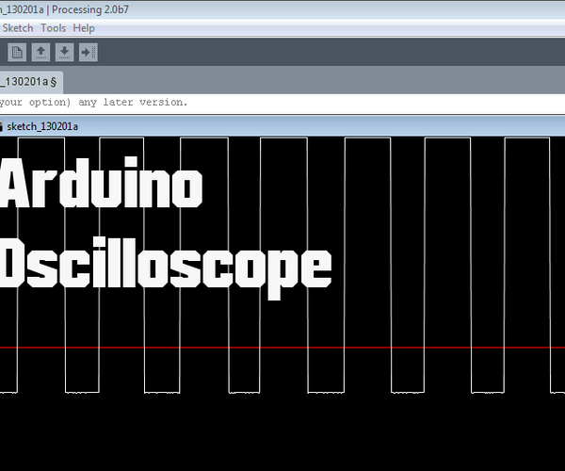Click the code line 'any later version.'
The image size is (565, 471).
(133, 103)
